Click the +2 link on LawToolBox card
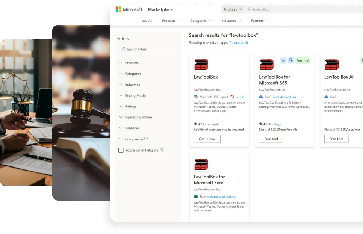363x234 pixels. pos(242,97)
